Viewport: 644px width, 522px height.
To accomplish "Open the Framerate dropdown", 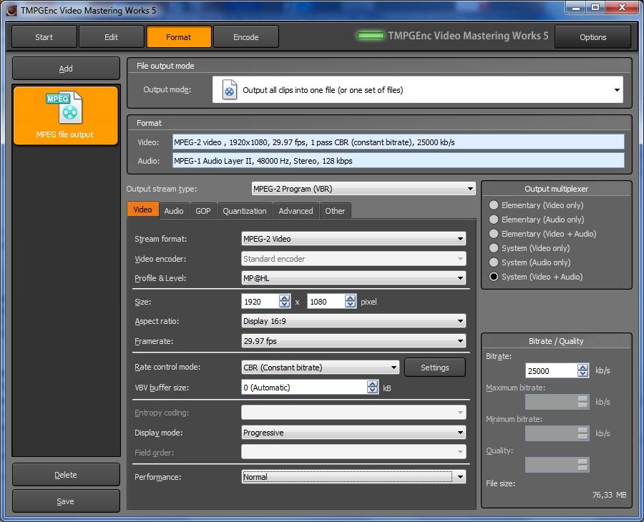I will coord(353,341).
